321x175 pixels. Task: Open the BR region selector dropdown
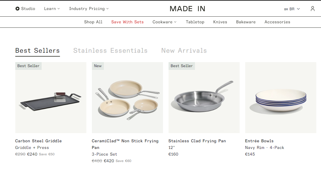click(292, 9)
